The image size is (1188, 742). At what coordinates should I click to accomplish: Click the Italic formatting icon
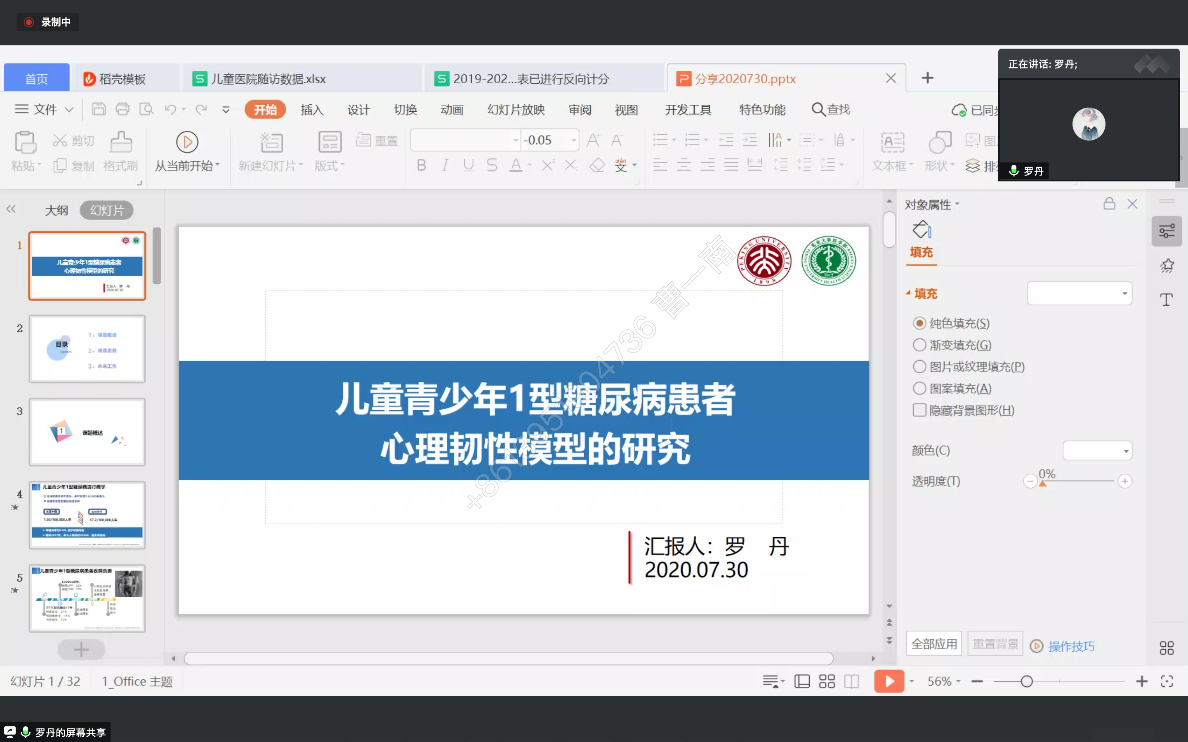445,165
